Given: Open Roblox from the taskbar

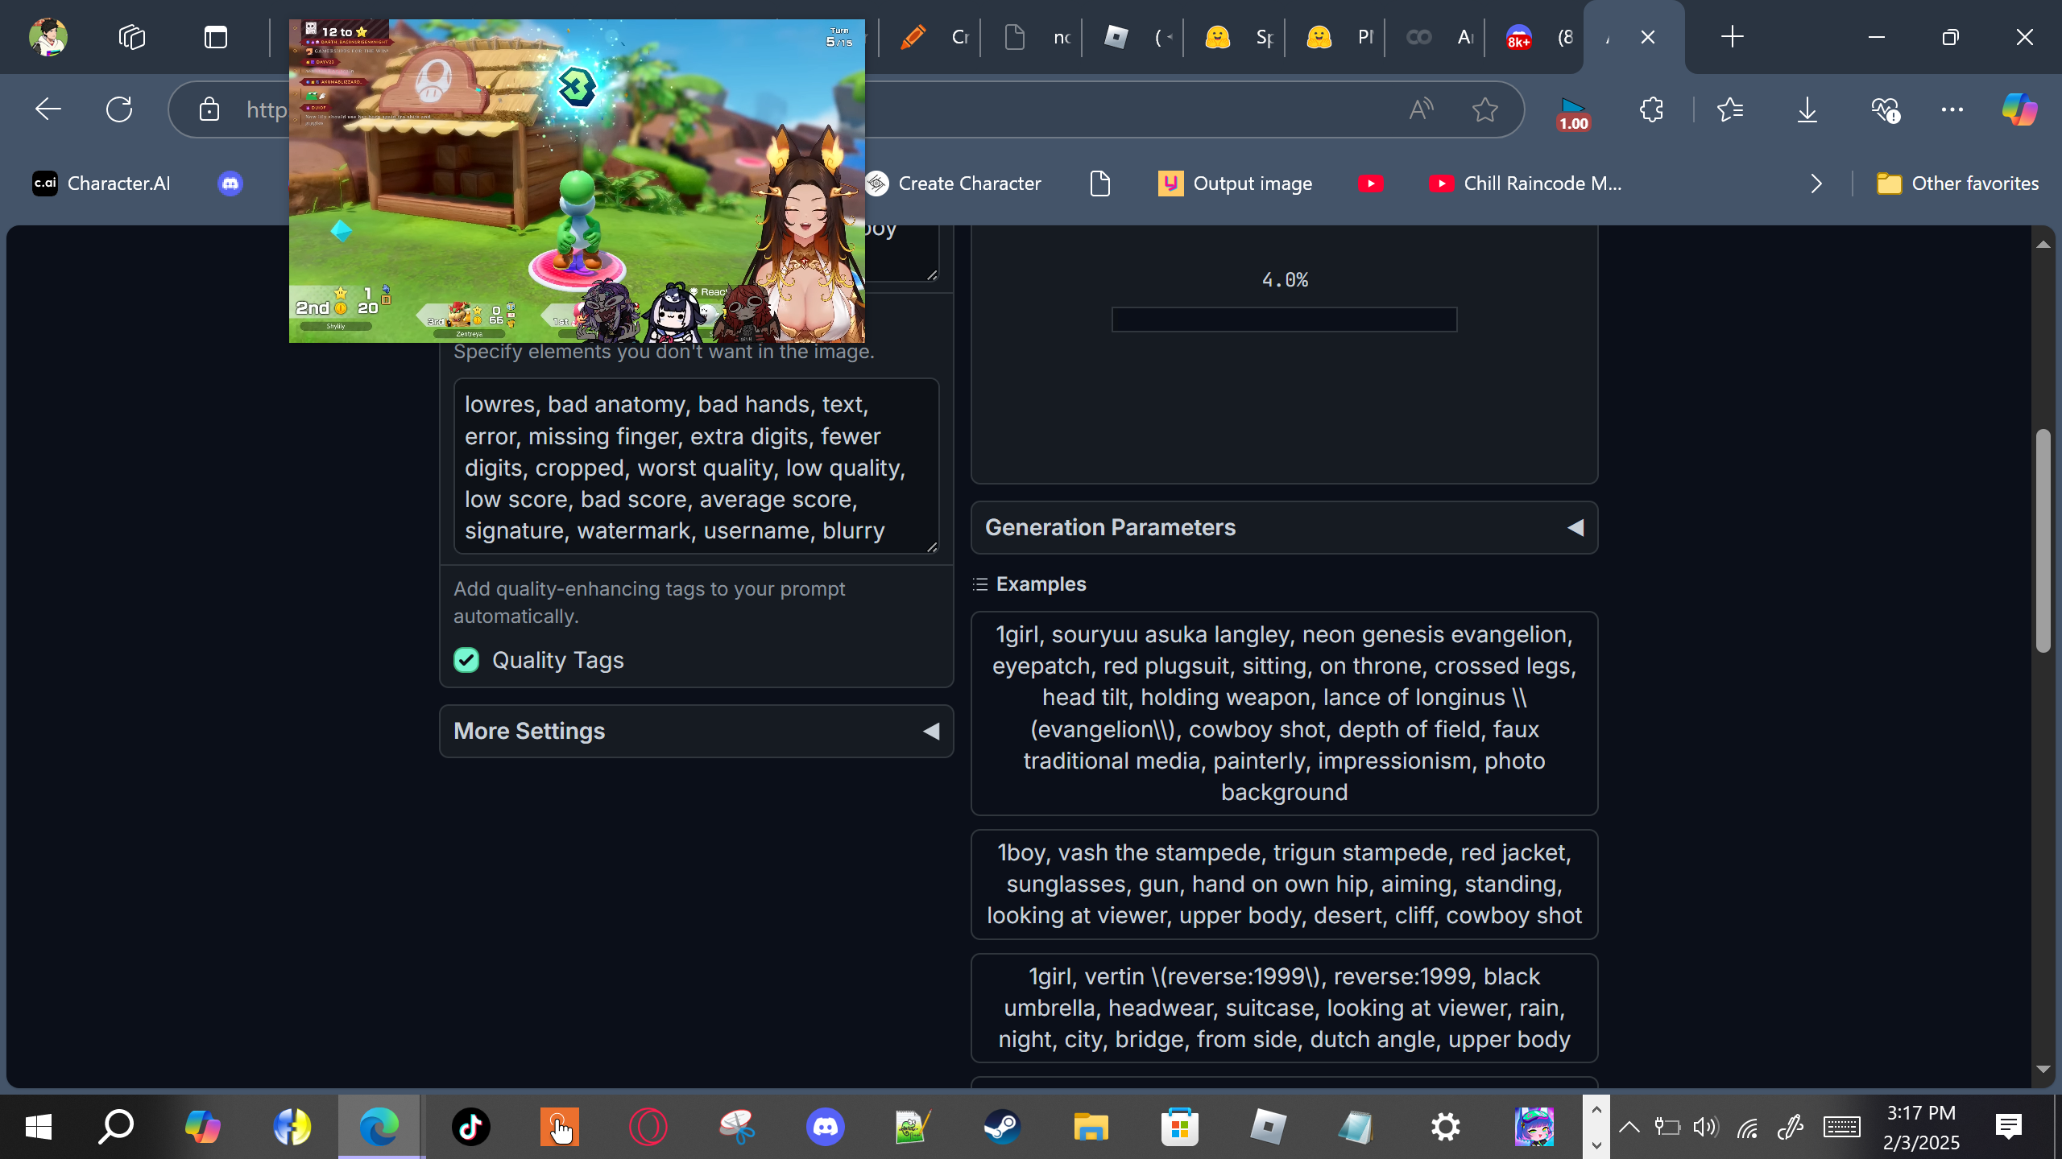Looking at the screenshot, I should [1268, 1127].
